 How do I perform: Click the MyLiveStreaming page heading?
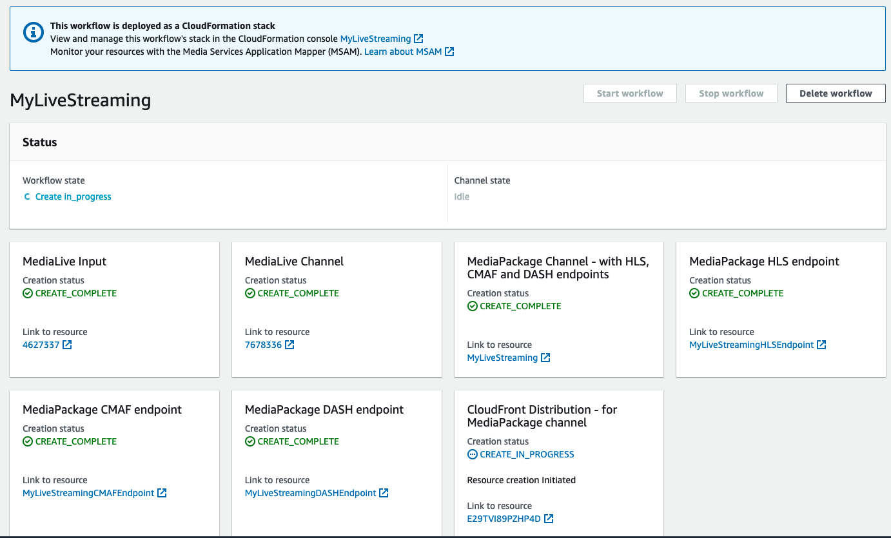coord(81,101)
